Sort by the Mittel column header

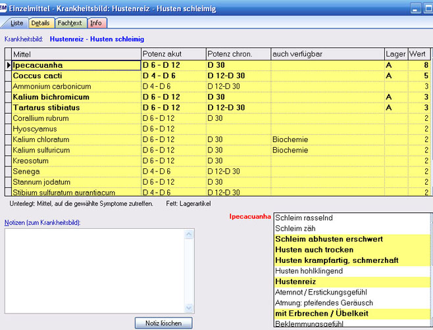pyautogui.click(x=76, y=53)
